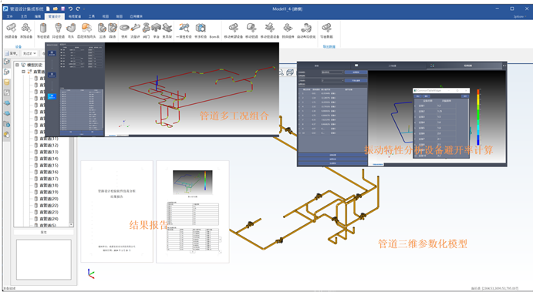
Task: Collapse the 模型历史 model history root node
Action: tap(17, 65)
